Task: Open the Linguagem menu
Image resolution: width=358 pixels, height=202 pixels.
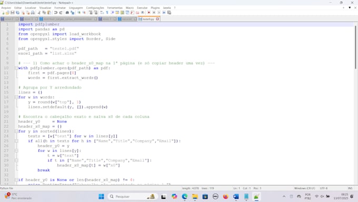Action: [x=76, y=8]
